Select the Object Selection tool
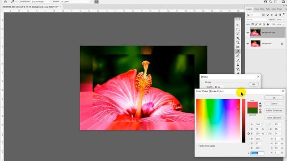The image size is (287, 161). click(238, 38)
